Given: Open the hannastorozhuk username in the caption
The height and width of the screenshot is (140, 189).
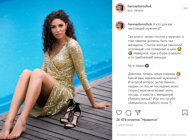Looking at the screenshot, I should [x=140, y=24].
